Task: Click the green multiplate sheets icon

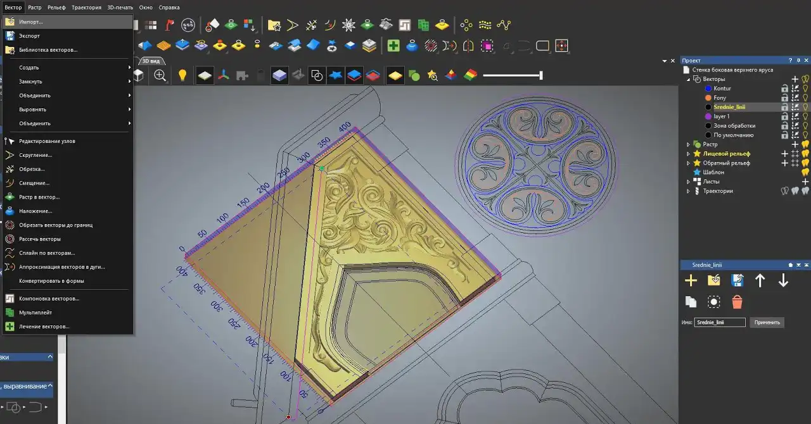Action: pyautogui.click(x=423, y=25)
